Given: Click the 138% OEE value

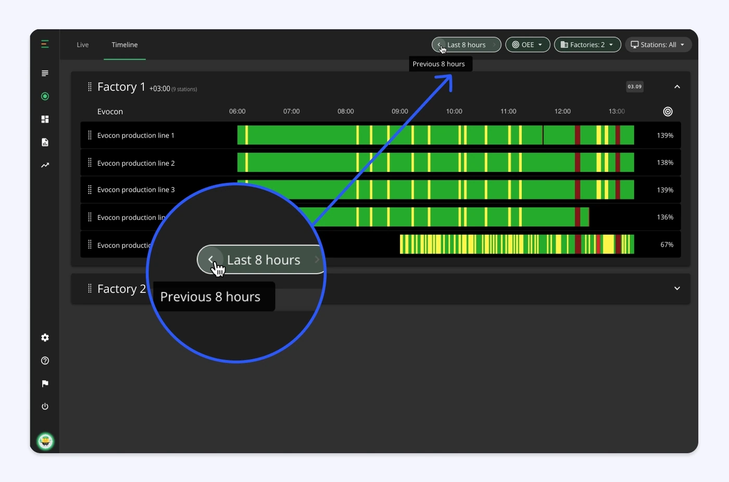Looking at the screenshot, I should coord(665,163).
